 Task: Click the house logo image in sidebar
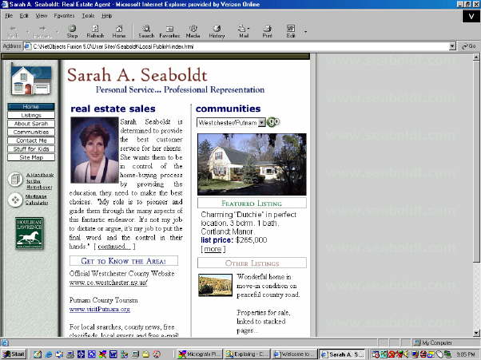(x=30, y=79)
